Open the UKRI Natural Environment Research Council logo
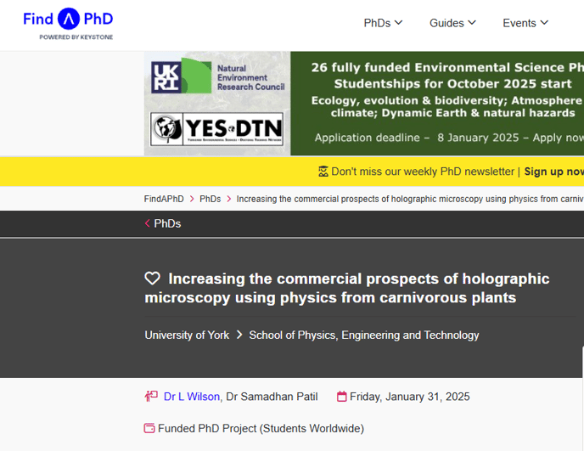The width and height of the screenshot is (584, 451). pyautogui.click(x=218, y=77)
